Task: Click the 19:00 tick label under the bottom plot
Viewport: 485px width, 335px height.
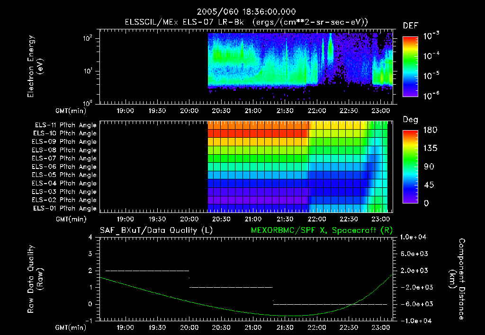Action: click(125, 327)
